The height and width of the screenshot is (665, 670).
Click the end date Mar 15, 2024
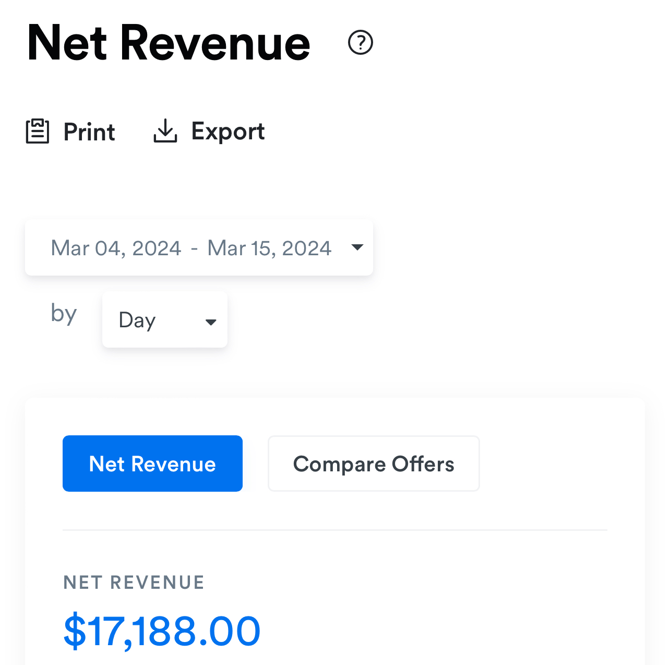269,248
